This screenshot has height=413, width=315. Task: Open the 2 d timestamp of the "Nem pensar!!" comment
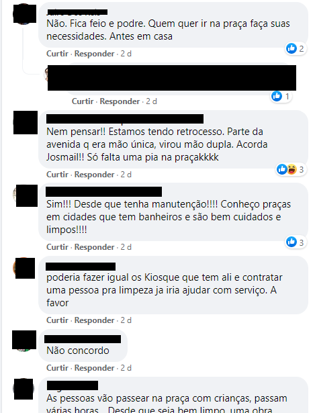click(126, 175)
